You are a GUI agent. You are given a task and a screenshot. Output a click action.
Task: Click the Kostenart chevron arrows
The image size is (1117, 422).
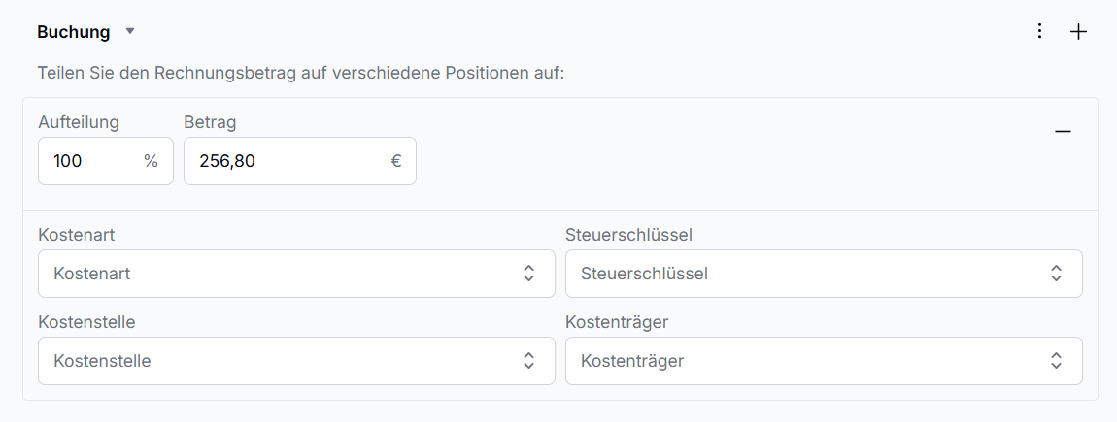tap(528, 274)
